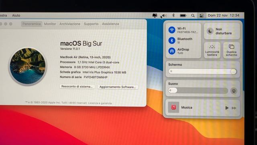The image size is (257, 145).
Task: Select serial number FVFD48TDMNHP text
Action: point(96,77)
